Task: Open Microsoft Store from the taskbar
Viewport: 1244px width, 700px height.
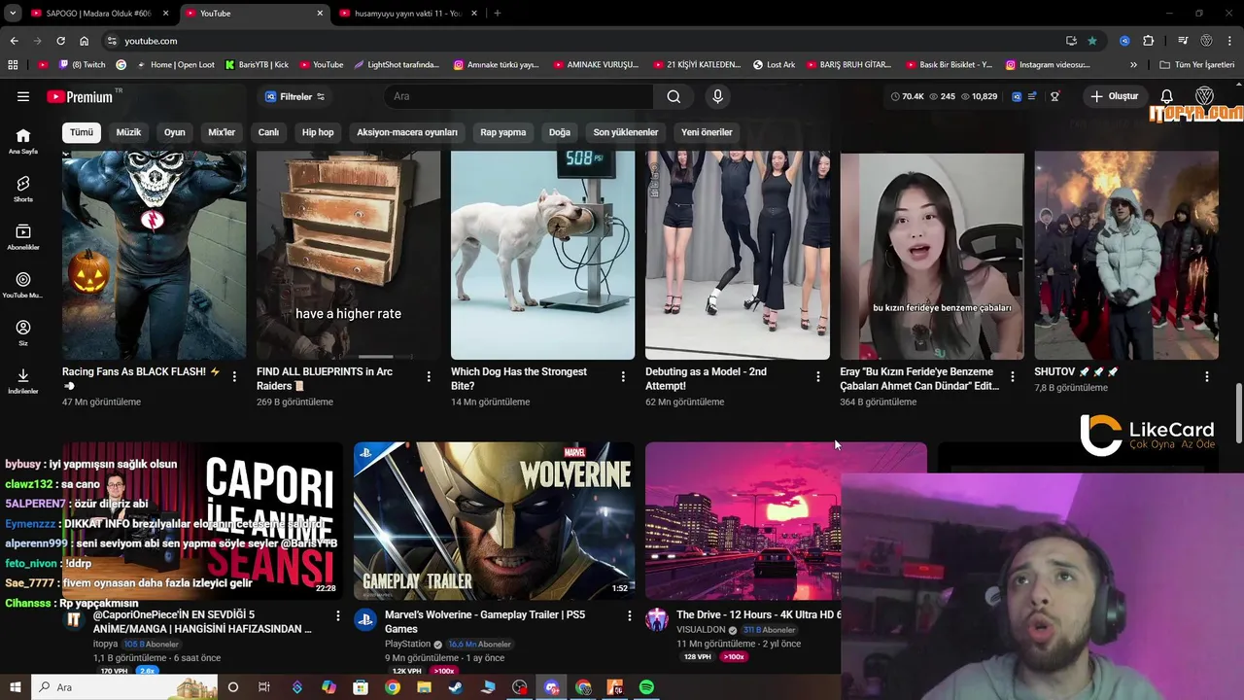Action: 361,687
